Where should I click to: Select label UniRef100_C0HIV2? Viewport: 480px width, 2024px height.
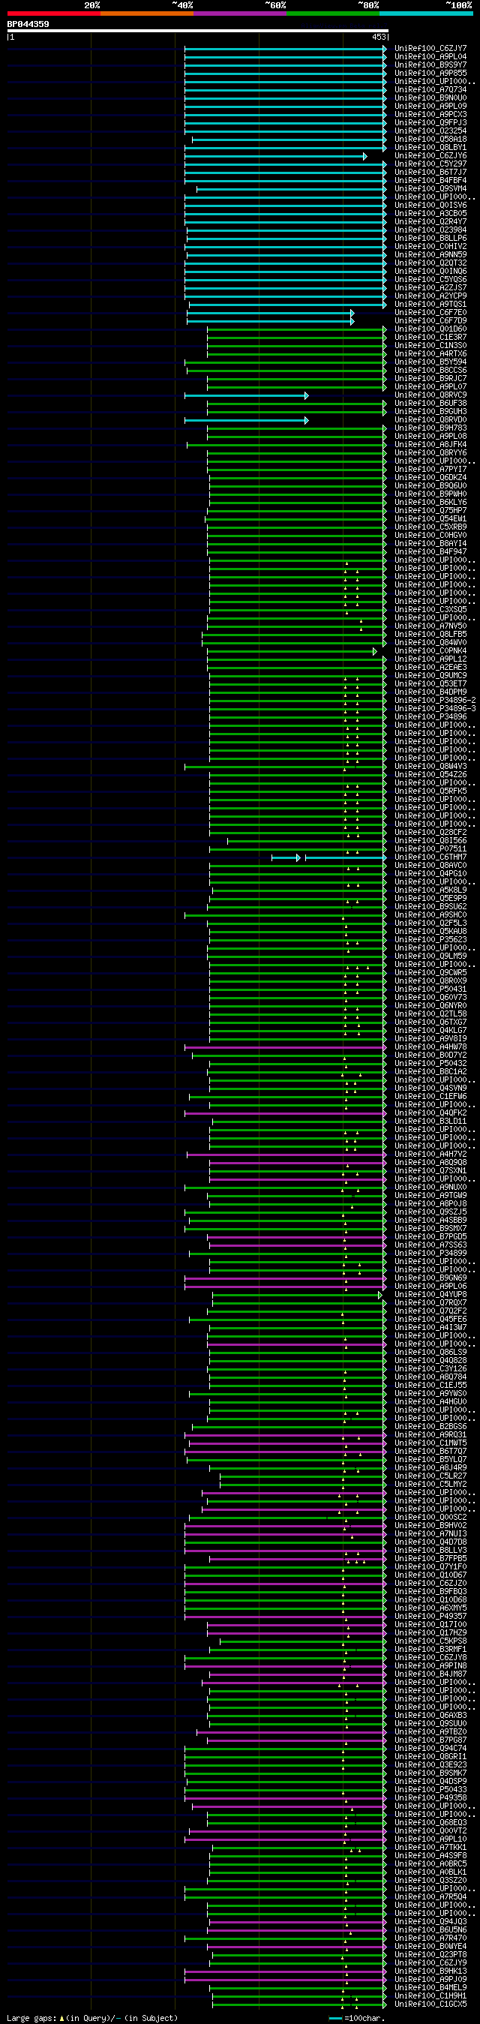(x=430, y=247)
